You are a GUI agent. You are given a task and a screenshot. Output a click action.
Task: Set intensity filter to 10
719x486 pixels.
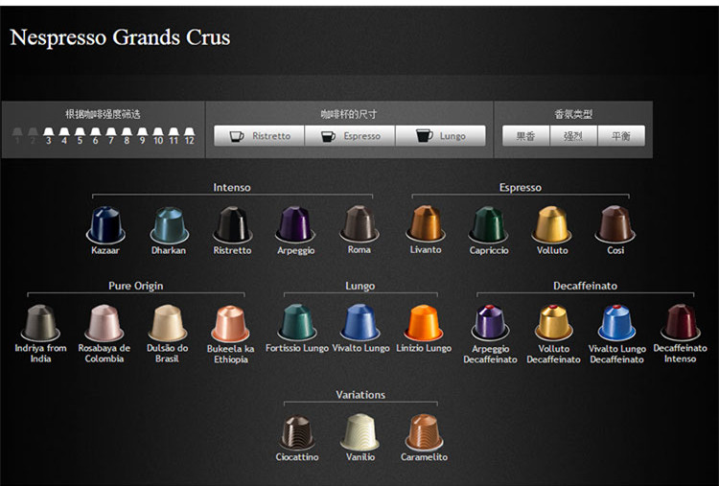158,136
